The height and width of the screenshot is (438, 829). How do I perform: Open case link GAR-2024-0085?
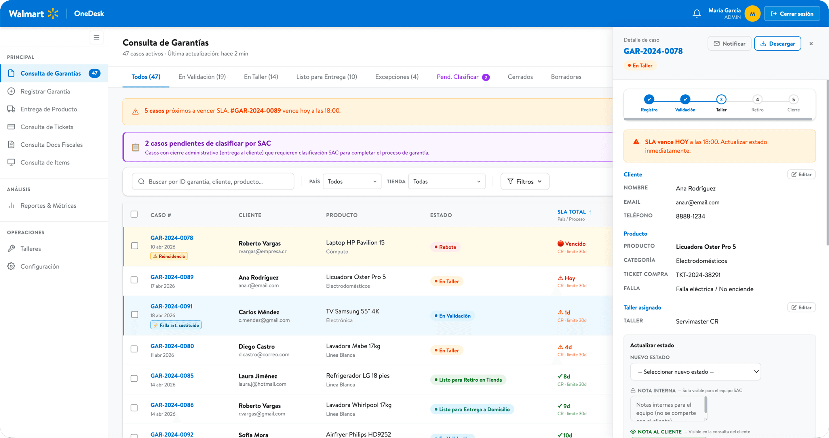[172, 376]
